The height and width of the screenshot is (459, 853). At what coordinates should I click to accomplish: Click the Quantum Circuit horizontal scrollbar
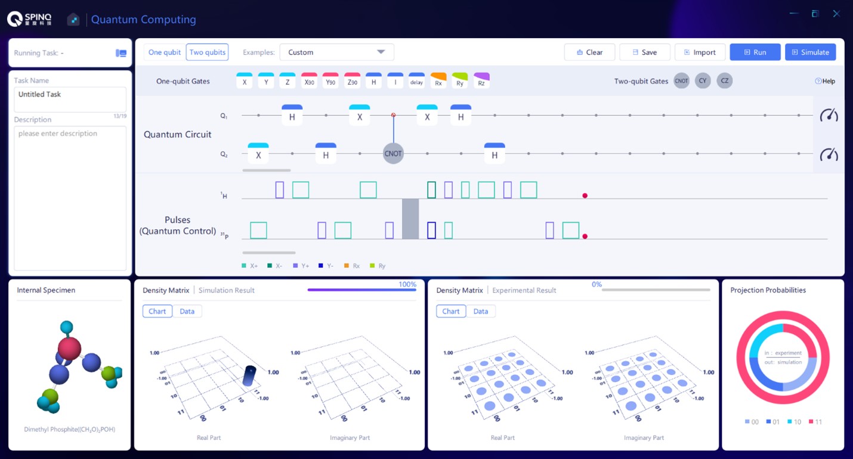coord(267,170)
